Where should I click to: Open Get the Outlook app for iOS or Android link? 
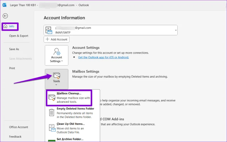point(103,57)
